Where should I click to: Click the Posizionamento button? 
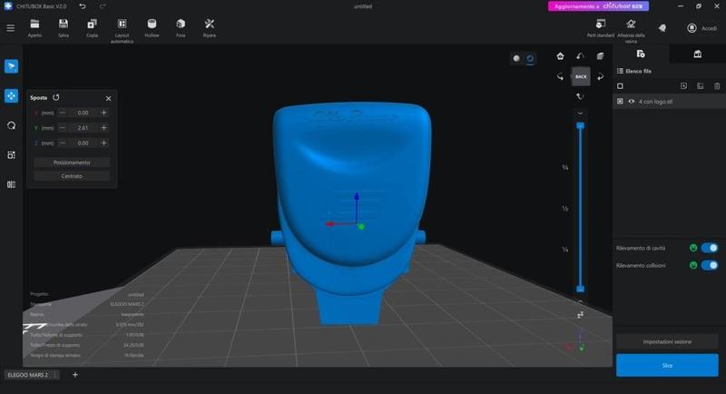point(72,163)
